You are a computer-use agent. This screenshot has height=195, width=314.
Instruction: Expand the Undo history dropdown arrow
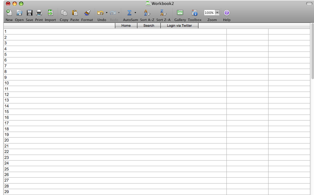tap(107, 13)
